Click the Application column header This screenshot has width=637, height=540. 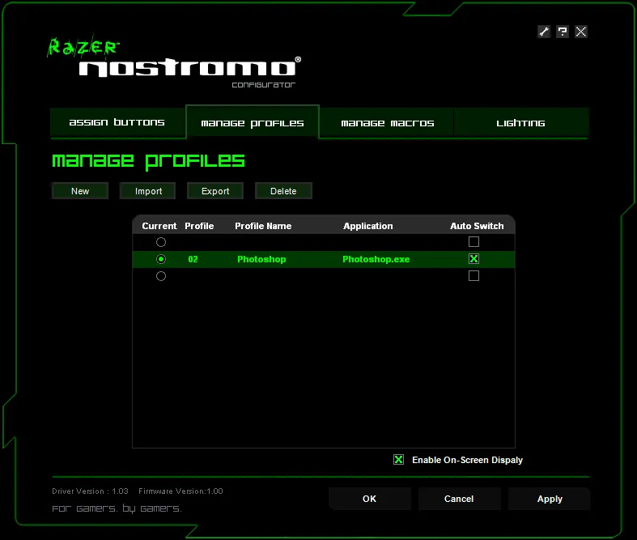(368, 226)
